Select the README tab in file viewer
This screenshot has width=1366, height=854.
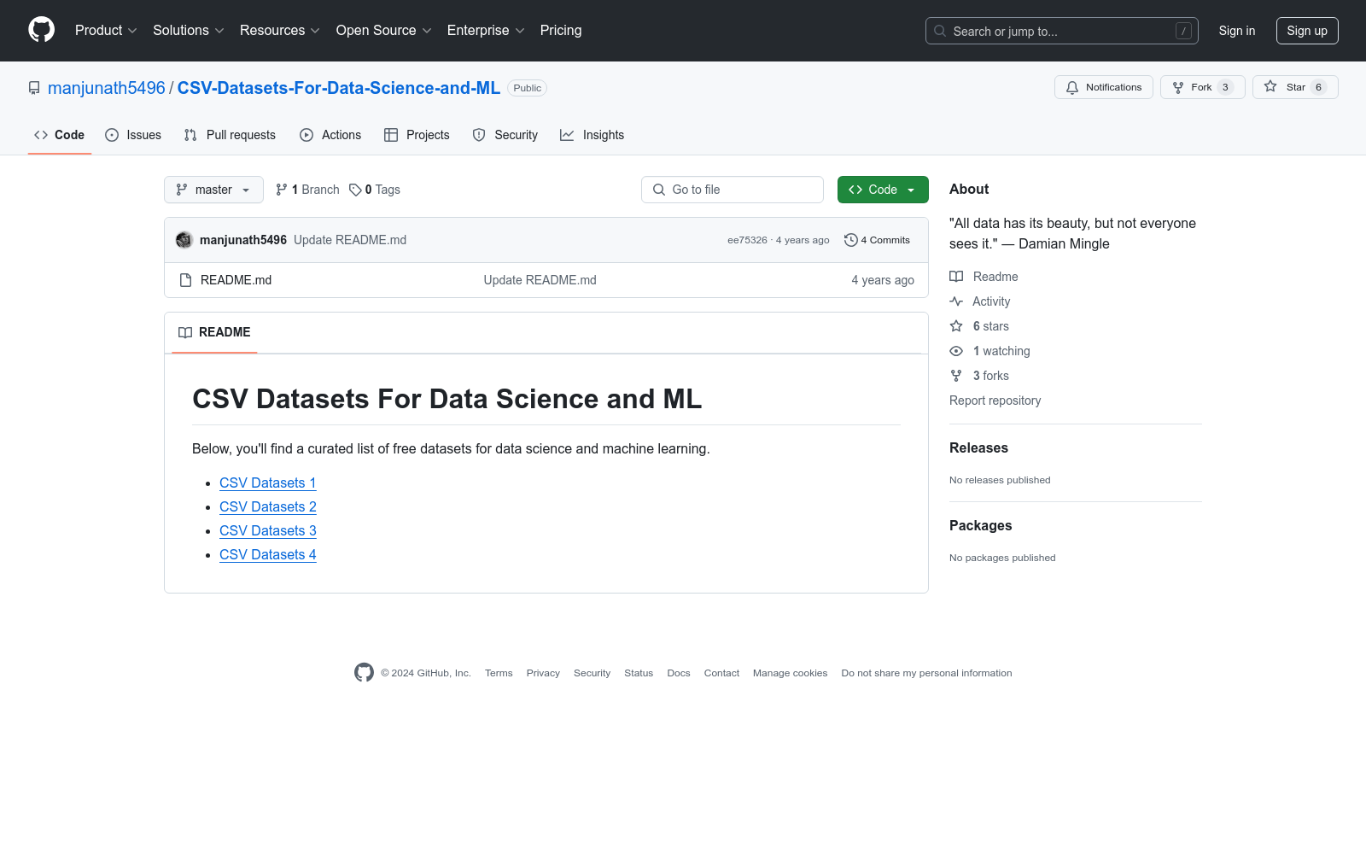pyautogui.click(x=214, y=332)
